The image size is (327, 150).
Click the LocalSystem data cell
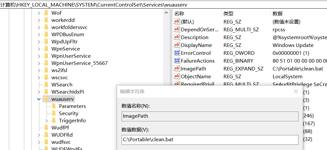287,77
